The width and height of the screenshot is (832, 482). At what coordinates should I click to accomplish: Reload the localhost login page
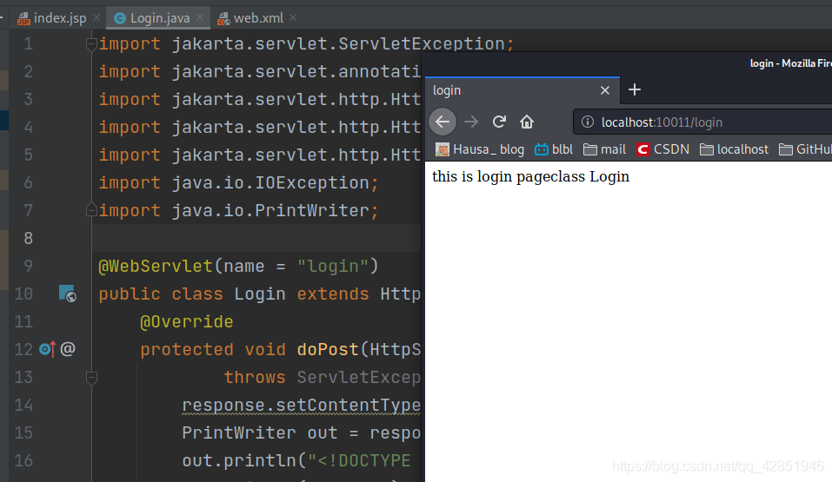point(499,122)
